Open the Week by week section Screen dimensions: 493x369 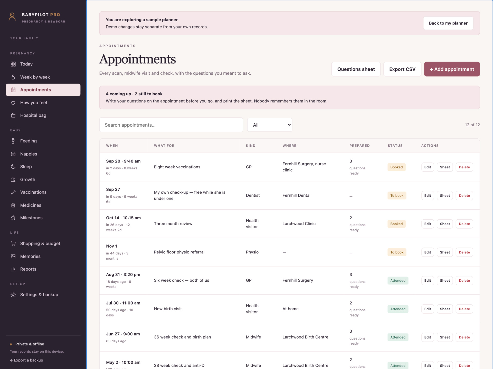tap(43, 77)
